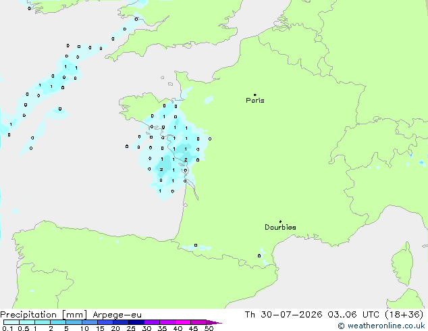The width and height of the screenshot is (428, 331).
Task: Click the 'Th' weekday abbreviation text
Action: tap(250, 315)
